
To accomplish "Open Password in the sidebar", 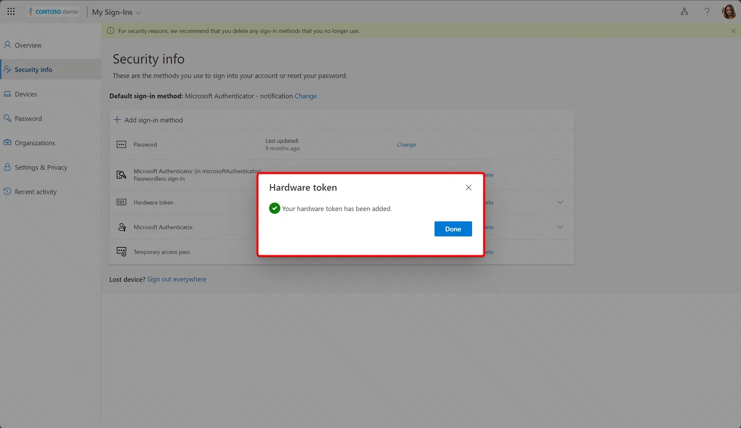I will click(51, 119).
